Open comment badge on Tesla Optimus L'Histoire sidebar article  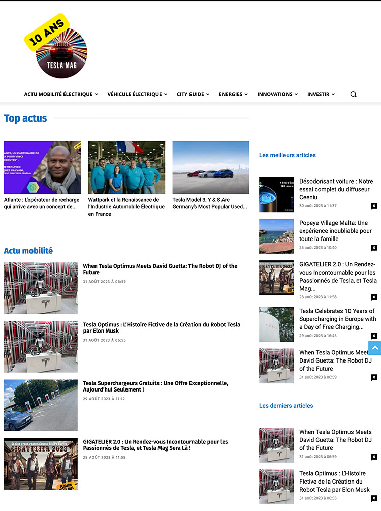tap(374, 498)
